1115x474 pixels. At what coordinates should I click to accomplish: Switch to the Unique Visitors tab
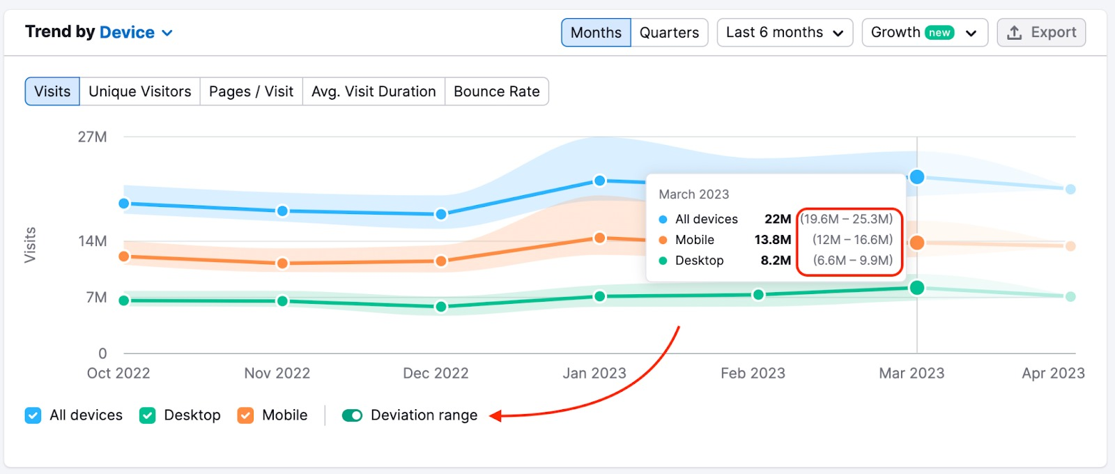(139, 91)
